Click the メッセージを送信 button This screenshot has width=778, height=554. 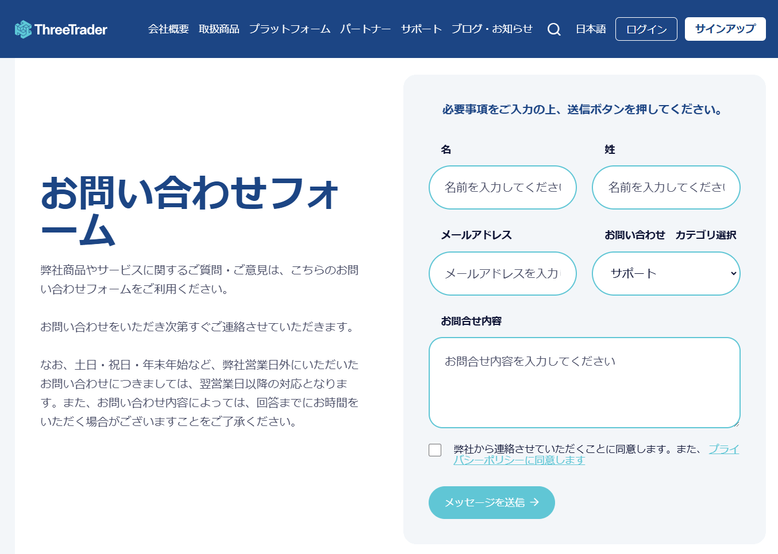pos(492,502)
